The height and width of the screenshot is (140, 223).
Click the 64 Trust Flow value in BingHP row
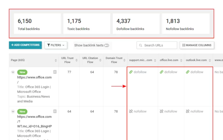tap(69, 111)
